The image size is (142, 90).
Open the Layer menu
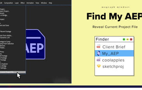click(x=17, y=3)
